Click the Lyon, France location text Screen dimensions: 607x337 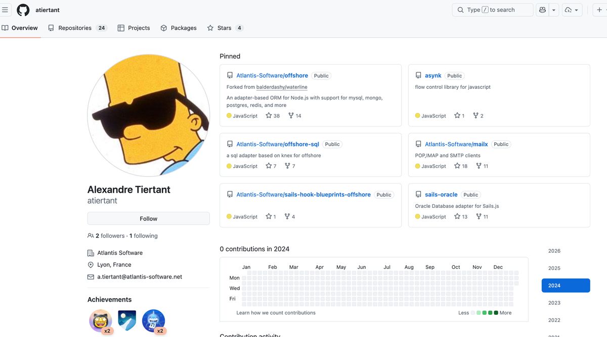point(114,265)
